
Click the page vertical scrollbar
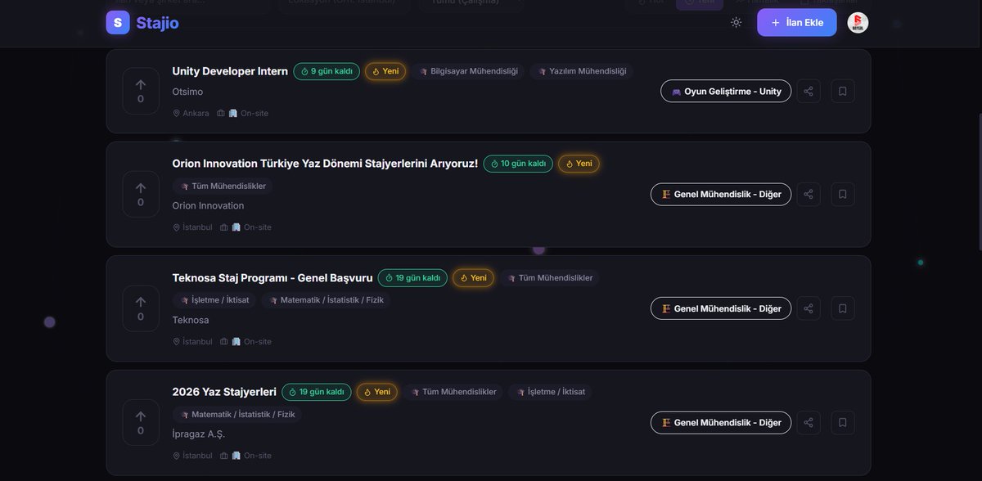(x=979, y=182)
